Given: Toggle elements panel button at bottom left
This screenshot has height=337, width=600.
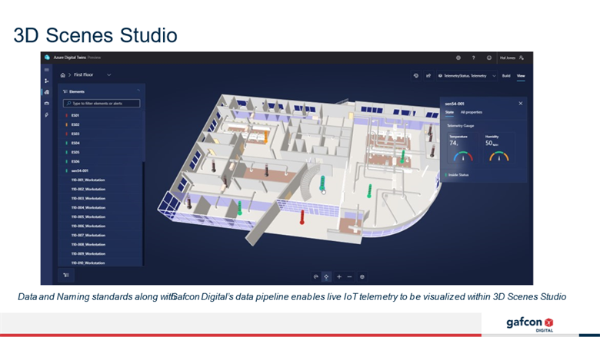Looking at the screenshot, I should tap(66, 275).
